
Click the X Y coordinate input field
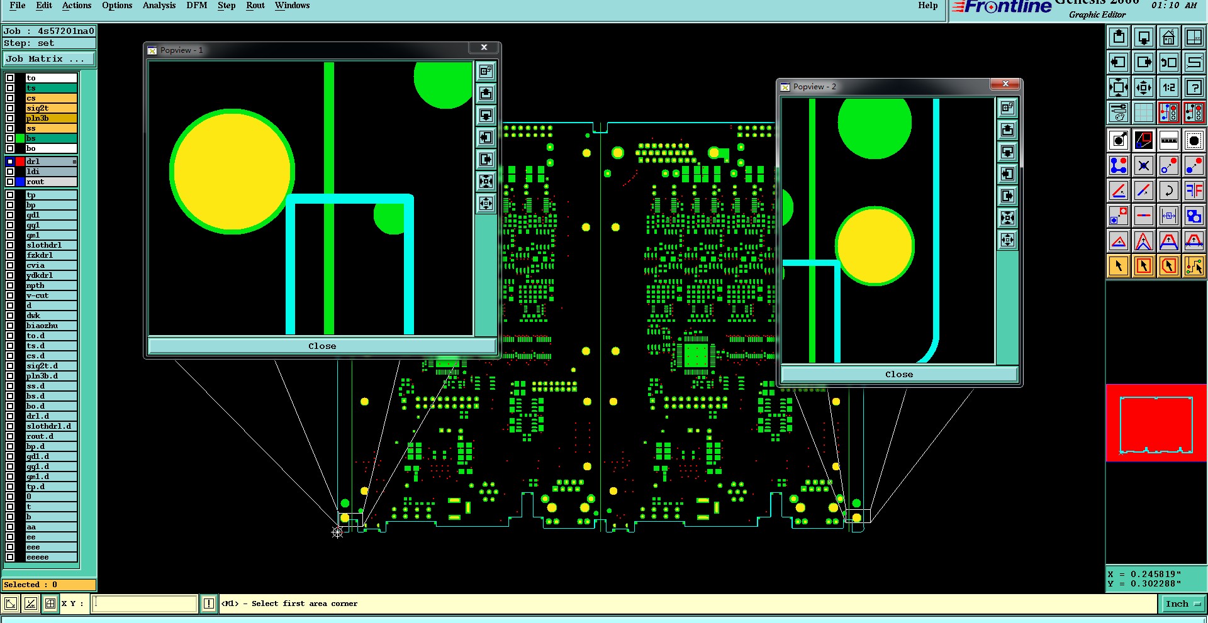[x=145, y=604]
